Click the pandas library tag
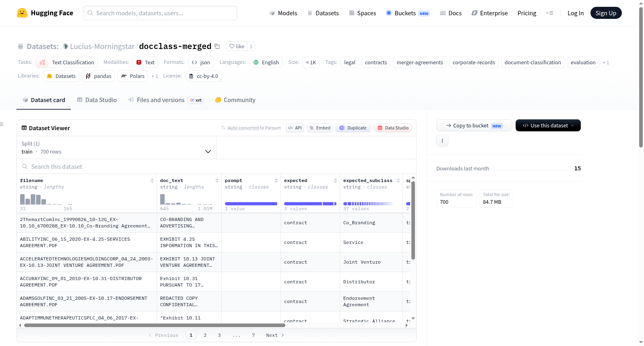The height and width of the screenshot is (346, 644). tap(99, 76)
